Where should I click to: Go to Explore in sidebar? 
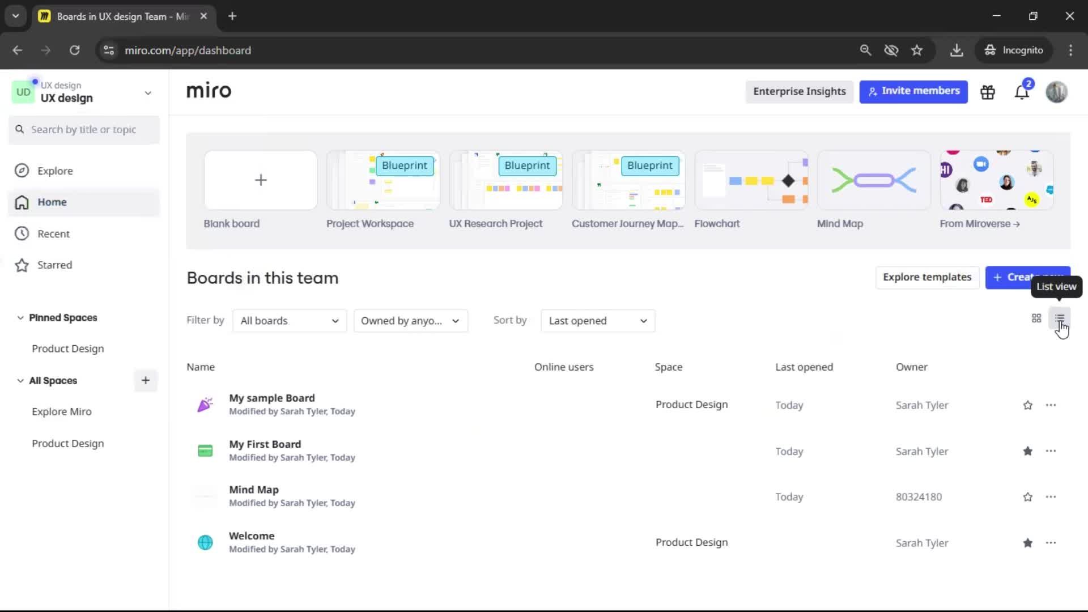click(84, 171)
